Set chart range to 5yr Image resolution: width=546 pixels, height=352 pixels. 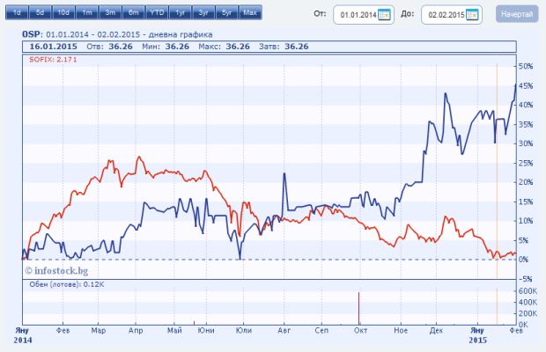[x=226, y=13]
